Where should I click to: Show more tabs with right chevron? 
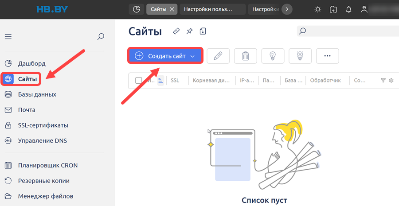(x=287, y=9)
